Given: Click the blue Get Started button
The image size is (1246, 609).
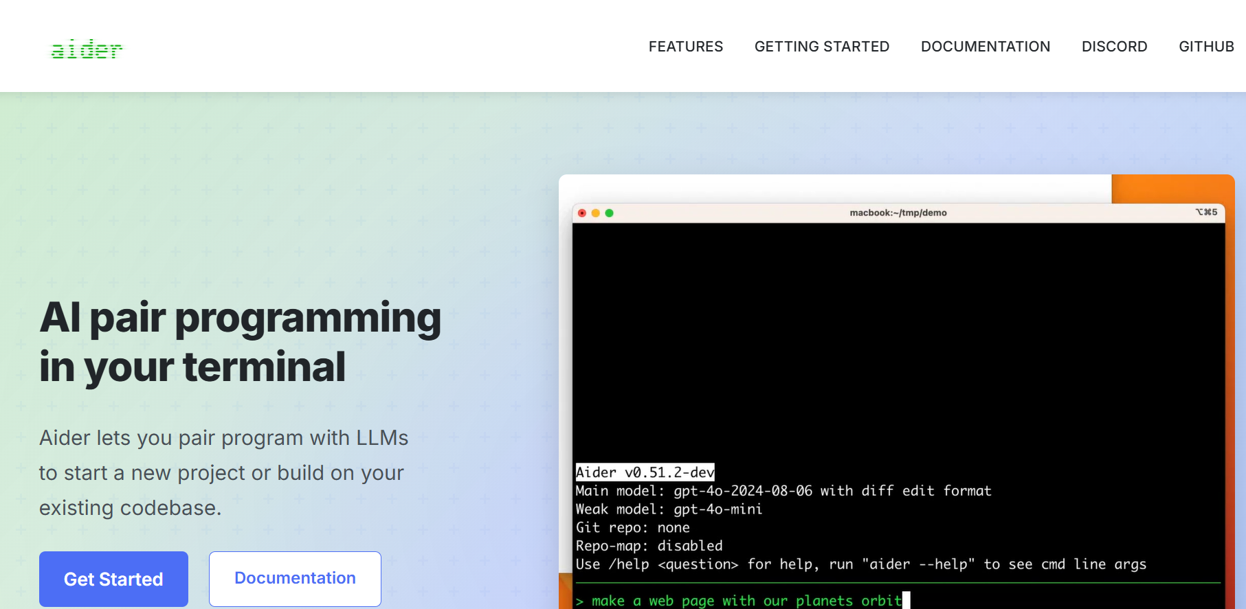Looking at the screenshot, I should pyautogui.click(x=113, y=579).
